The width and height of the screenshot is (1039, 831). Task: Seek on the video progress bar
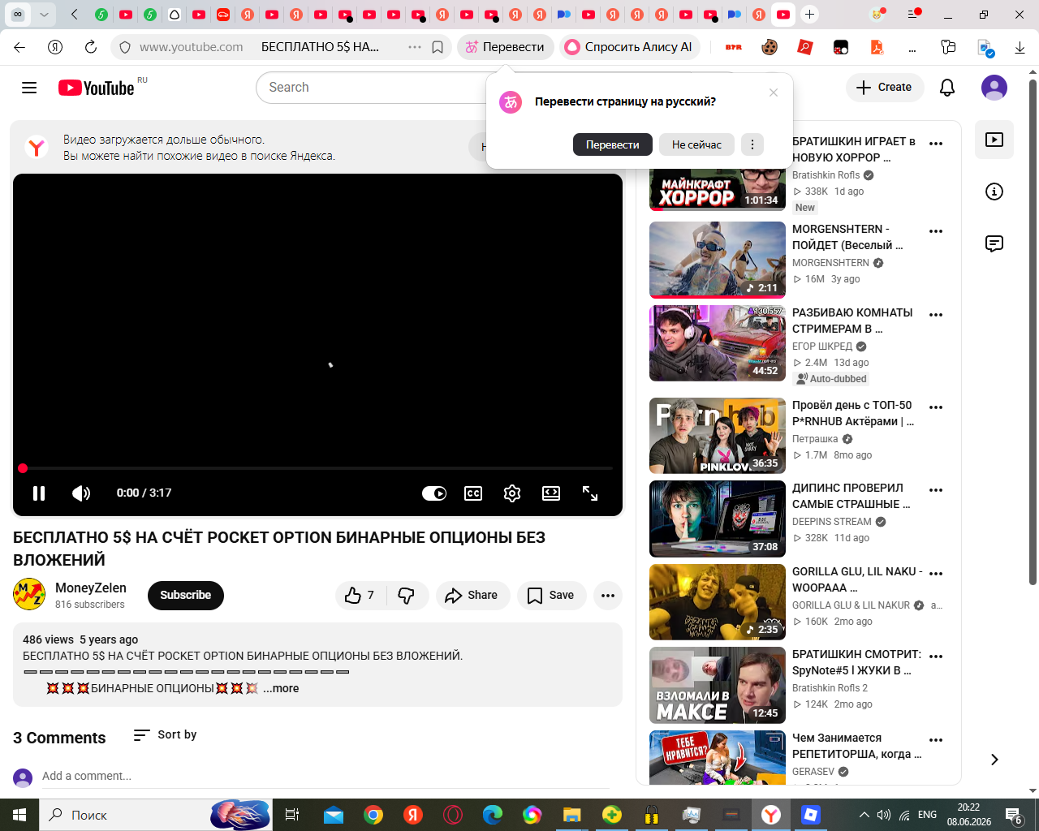click(x=317, y=468)
